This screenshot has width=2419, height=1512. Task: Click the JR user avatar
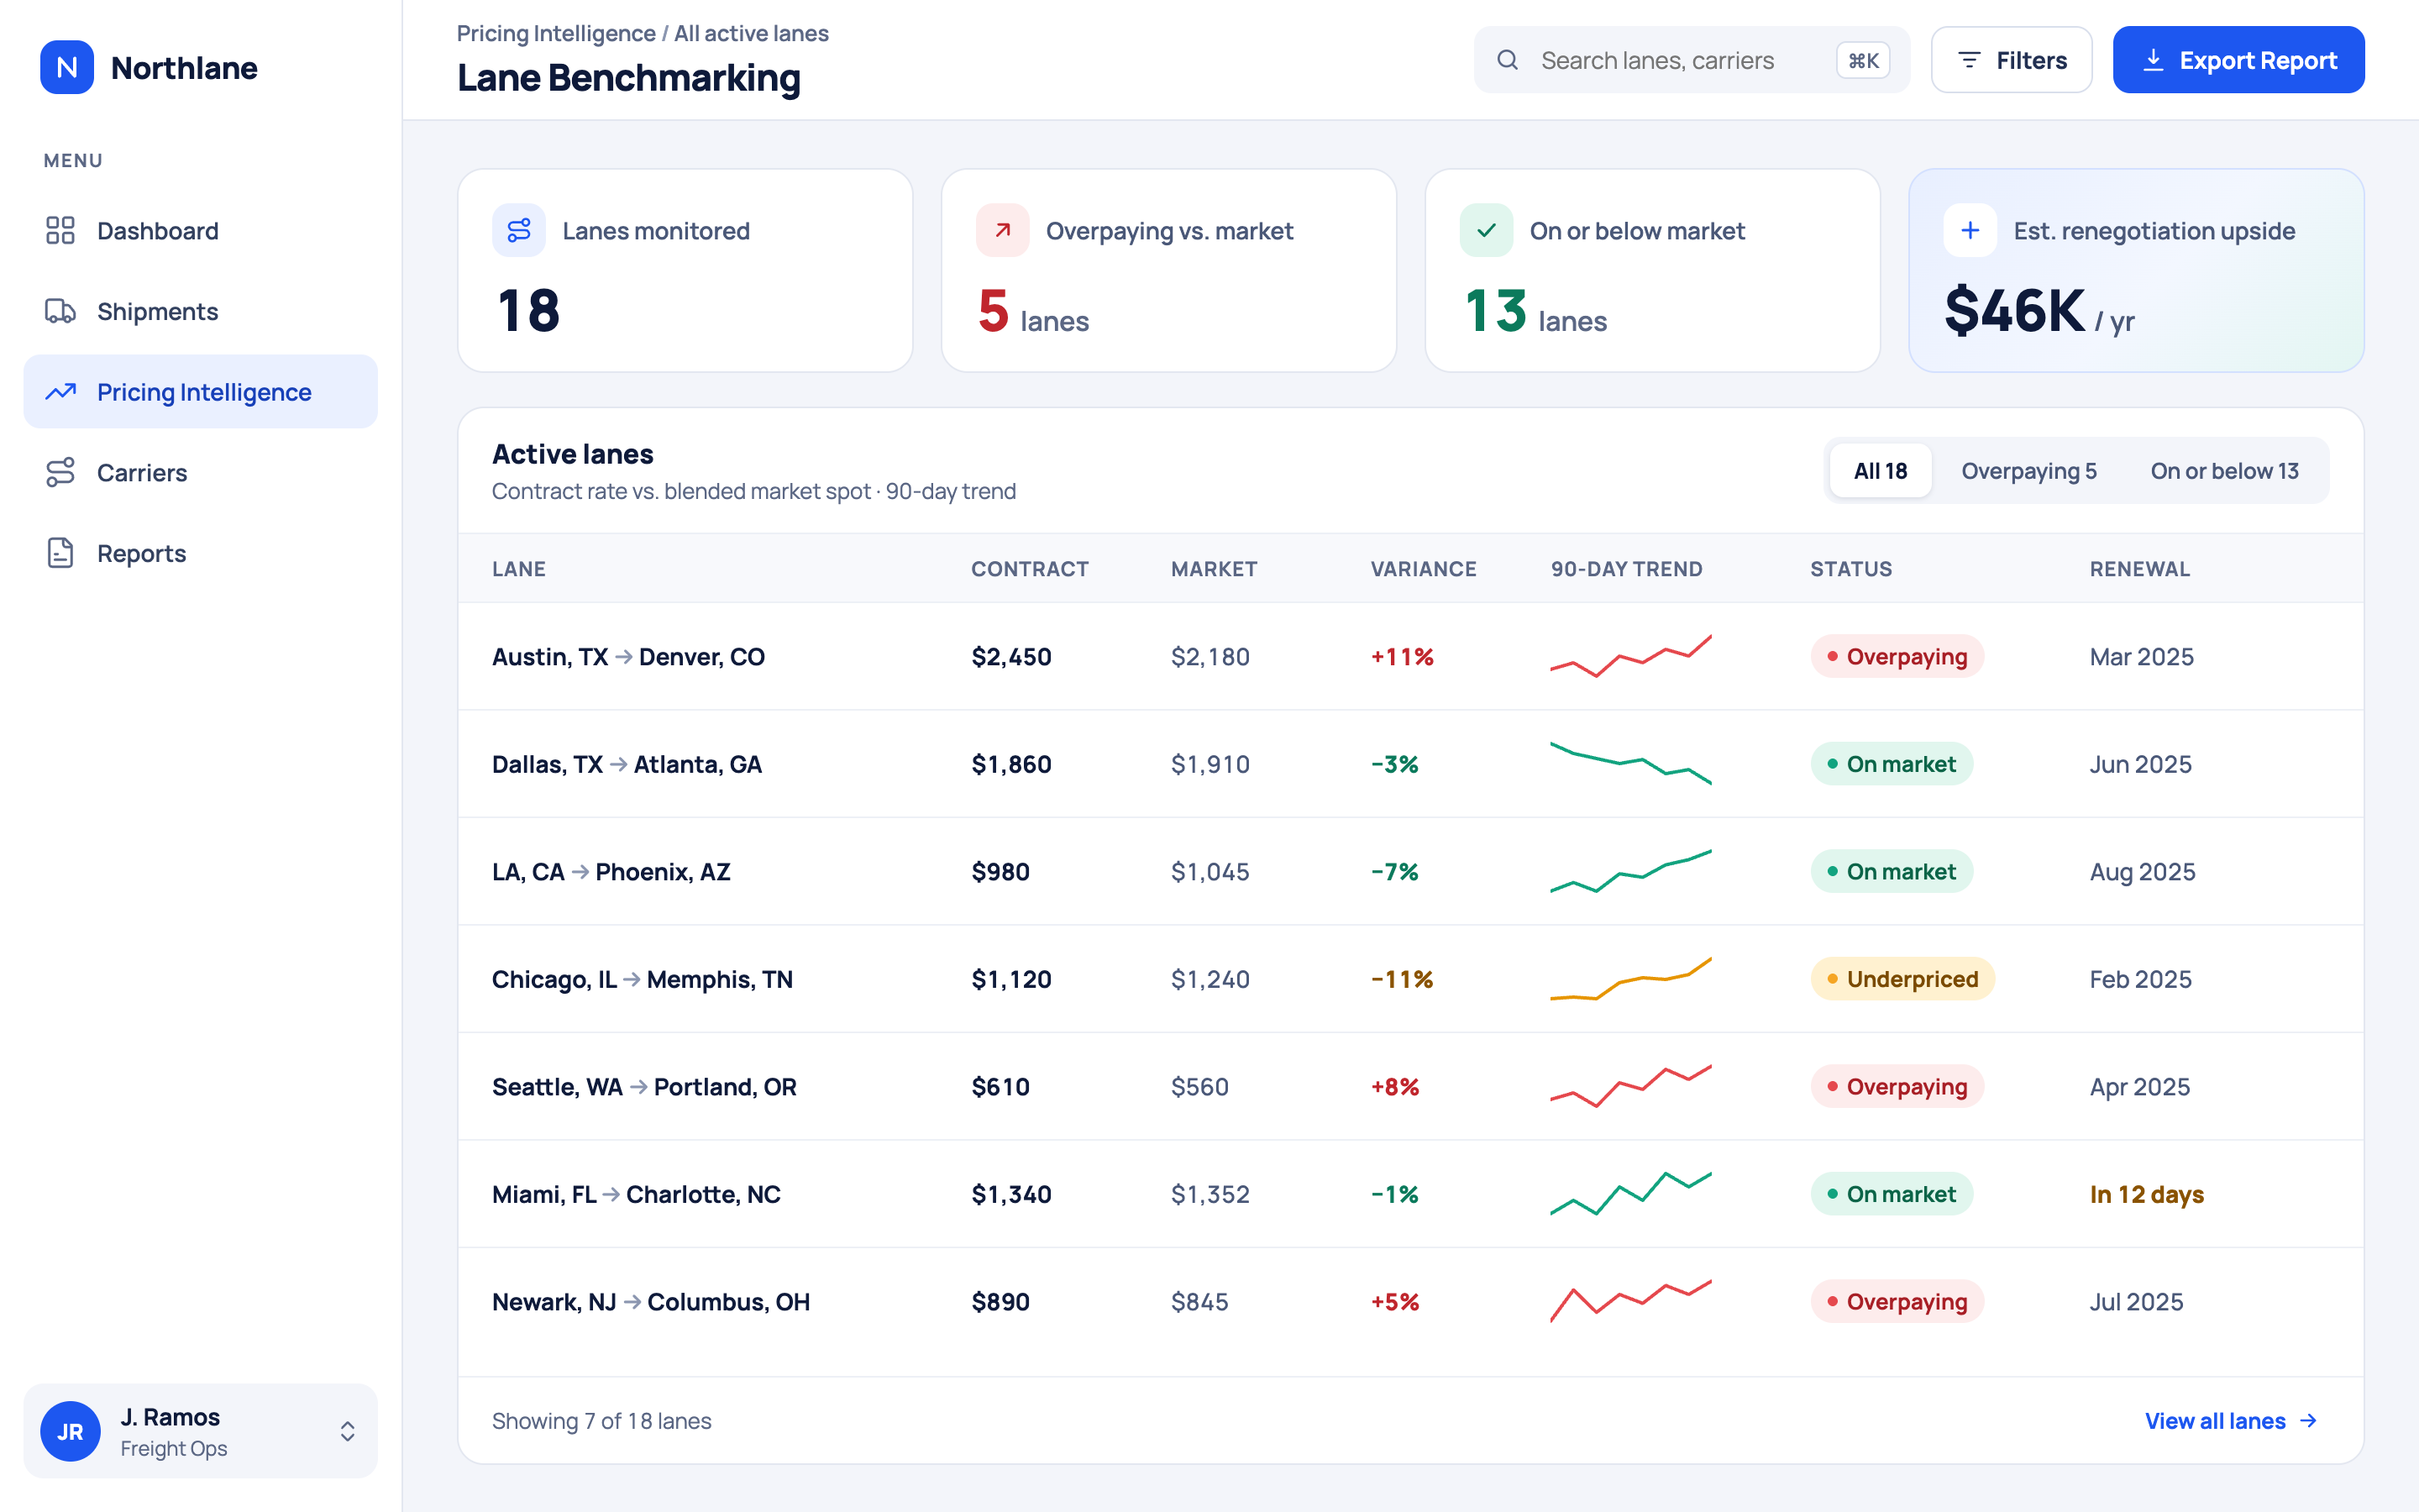tap(70, 1431)
